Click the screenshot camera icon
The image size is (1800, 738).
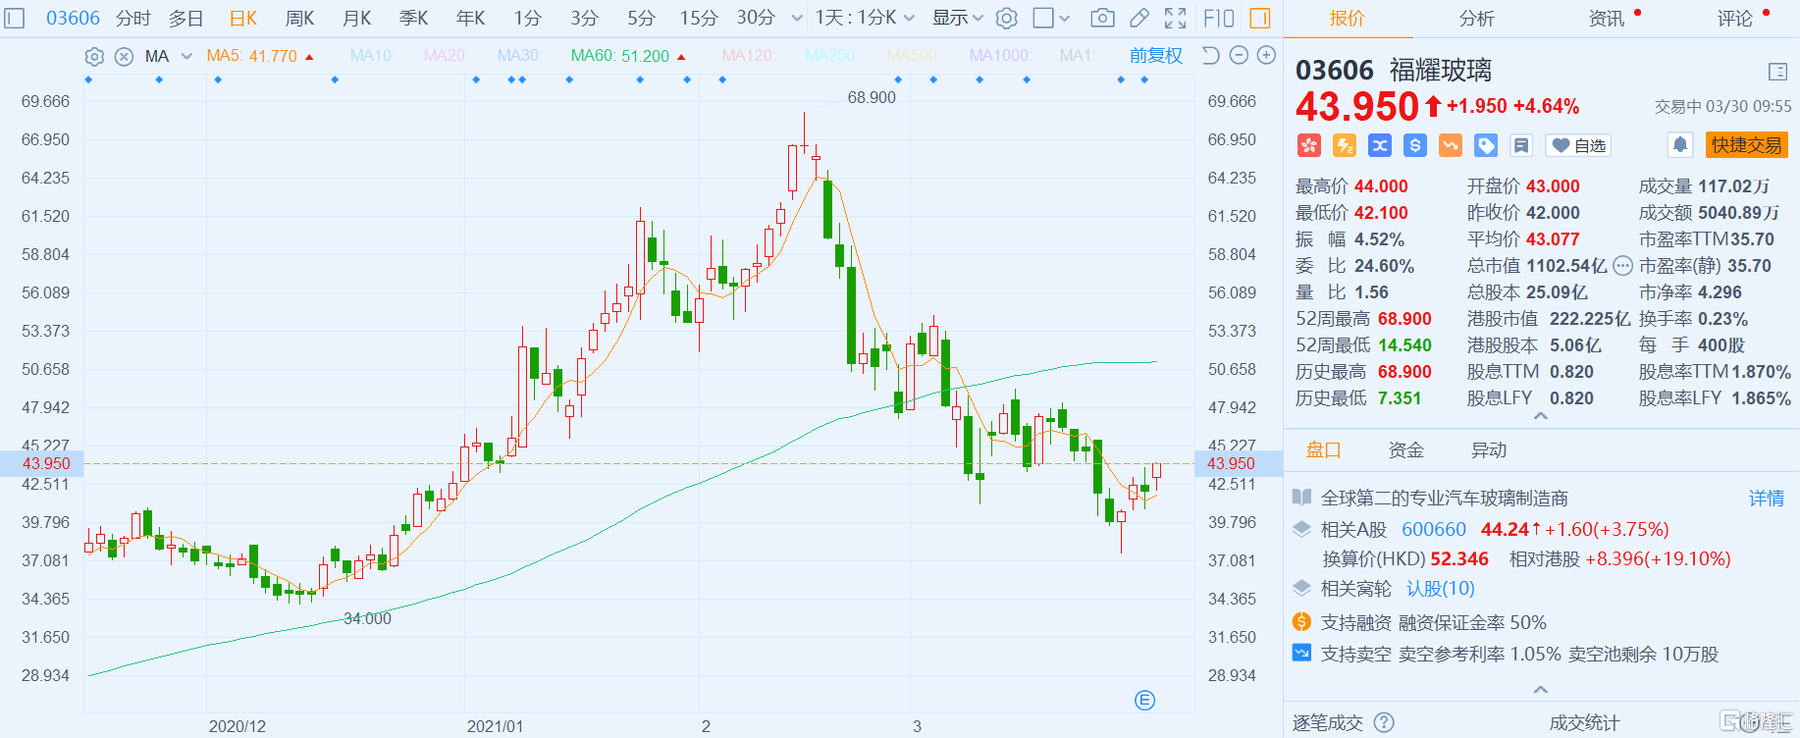[x=1102, y=18]
